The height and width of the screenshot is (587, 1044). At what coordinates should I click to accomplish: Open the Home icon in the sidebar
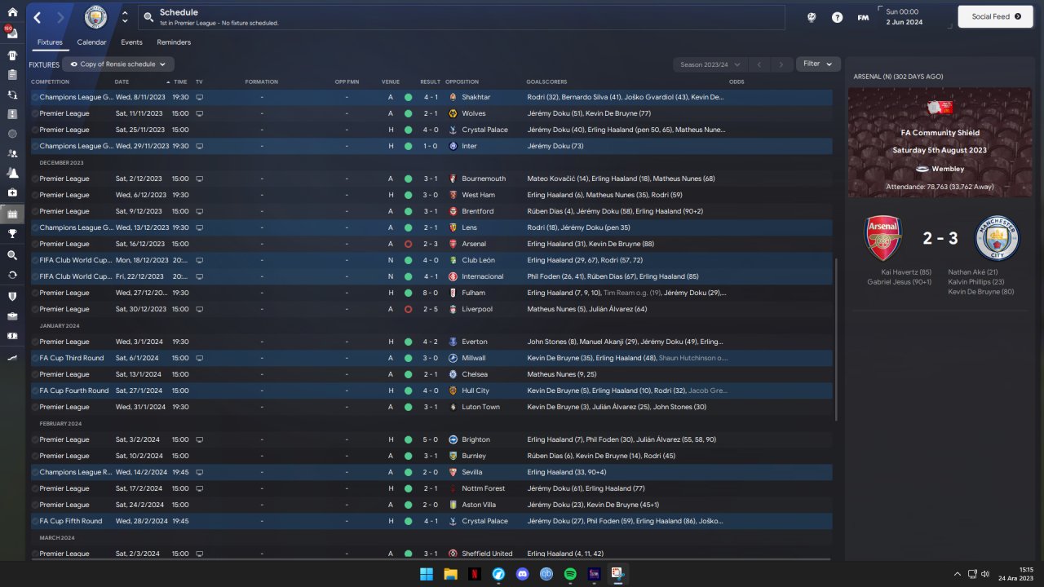tap(12, 12)
